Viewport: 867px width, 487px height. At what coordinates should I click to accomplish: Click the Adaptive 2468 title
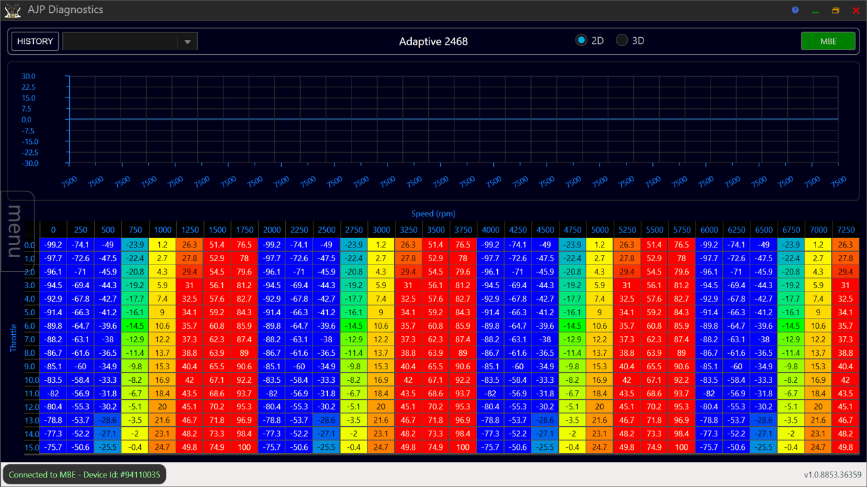433,41
